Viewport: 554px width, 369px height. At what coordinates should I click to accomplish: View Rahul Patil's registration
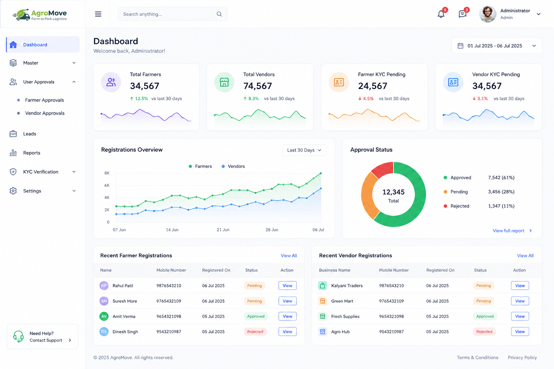point(287,286)
